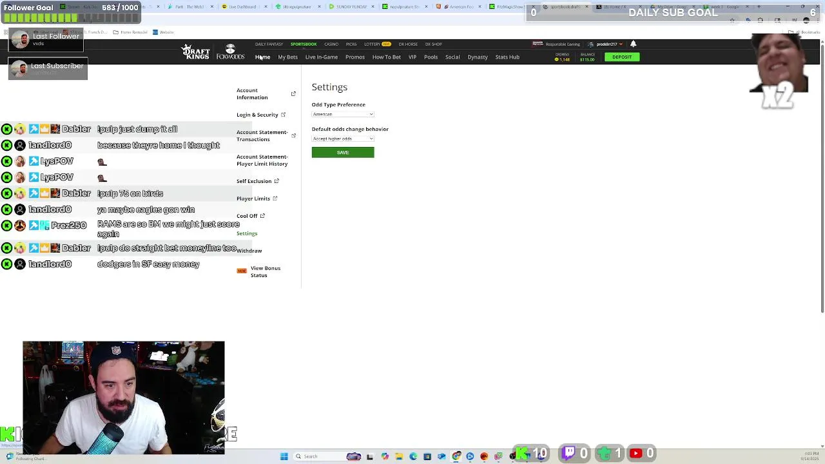This screenshot has height=464, width=825.
Task: Click the browser vertical scrollbar
Action: (x=822, y=177)
